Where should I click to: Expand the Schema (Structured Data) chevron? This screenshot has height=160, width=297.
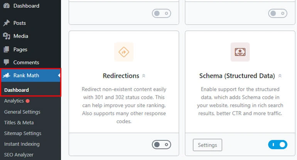(x=280, y=76)
